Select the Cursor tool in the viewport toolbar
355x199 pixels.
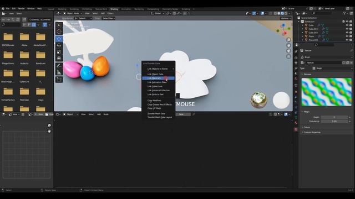click(59, 32)
